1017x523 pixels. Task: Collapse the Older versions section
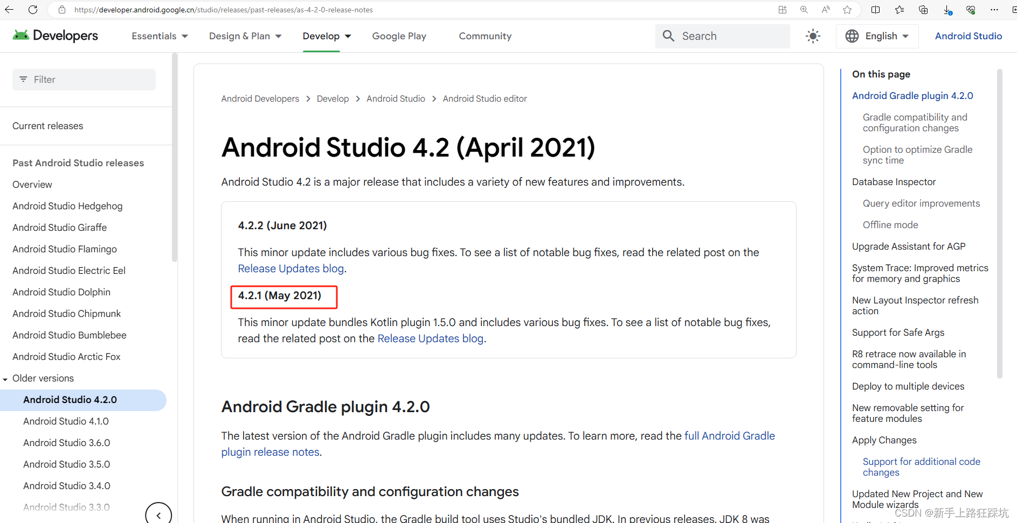click(x=5, y=379)
